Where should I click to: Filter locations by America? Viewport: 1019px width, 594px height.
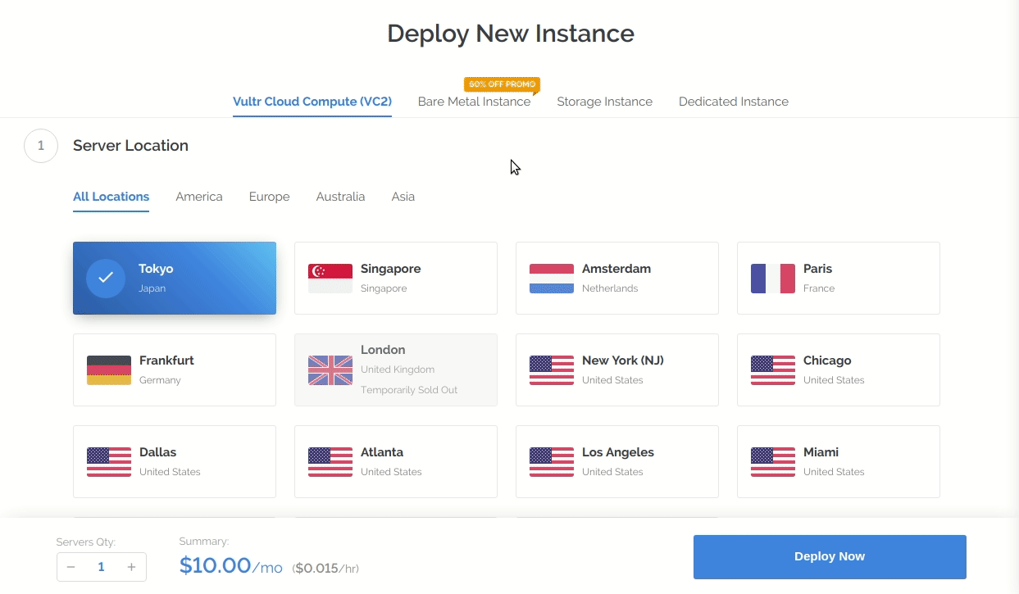(x=199, y=197)
